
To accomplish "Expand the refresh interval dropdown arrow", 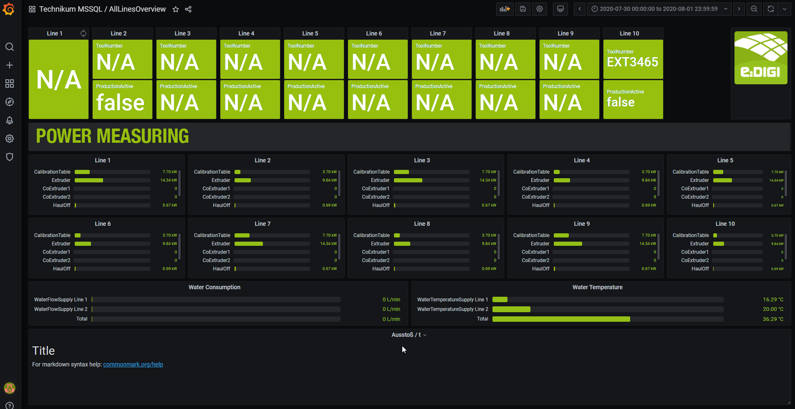I will tap(785, 9).
